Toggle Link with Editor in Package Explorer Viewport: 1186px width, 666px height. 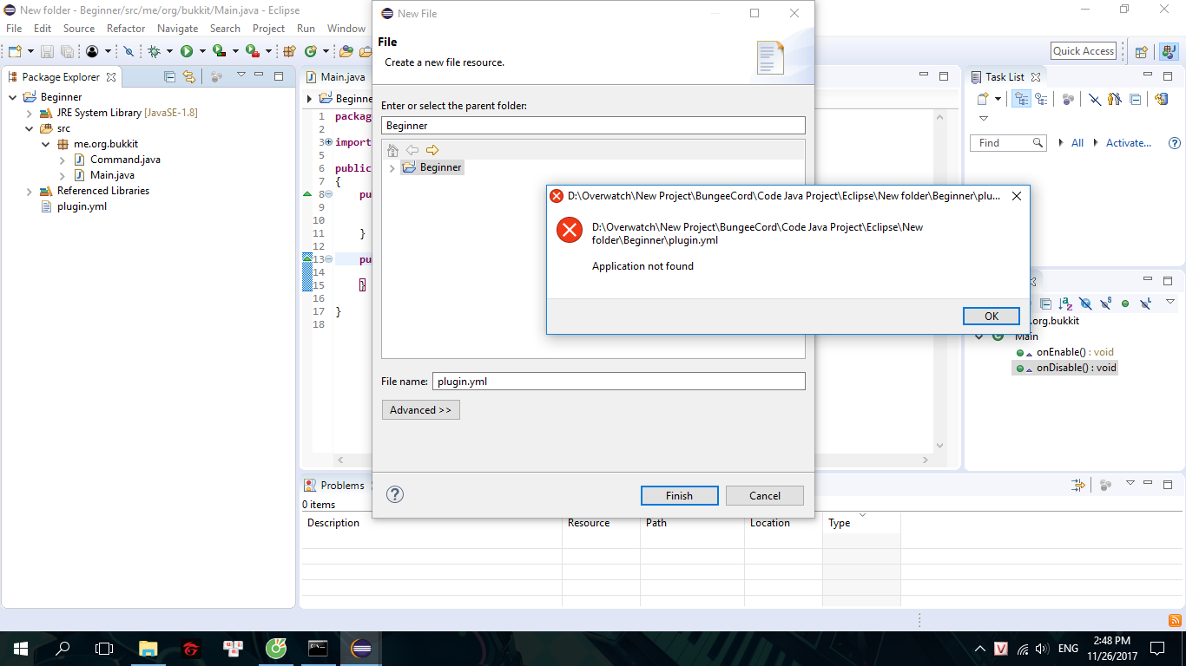coord(189,76)
